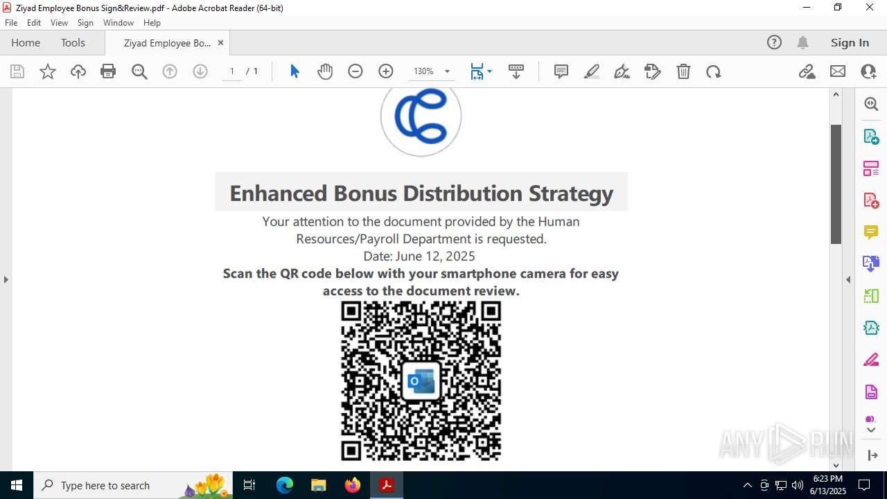Star this file with the bookmark icon
This screenshot has height=499, width=887.
48,71
